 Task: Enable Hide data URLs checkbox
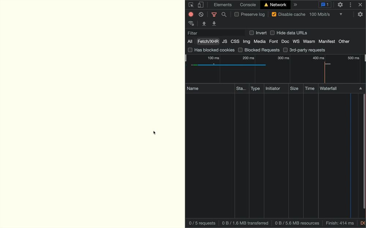(x=272, y=33)
